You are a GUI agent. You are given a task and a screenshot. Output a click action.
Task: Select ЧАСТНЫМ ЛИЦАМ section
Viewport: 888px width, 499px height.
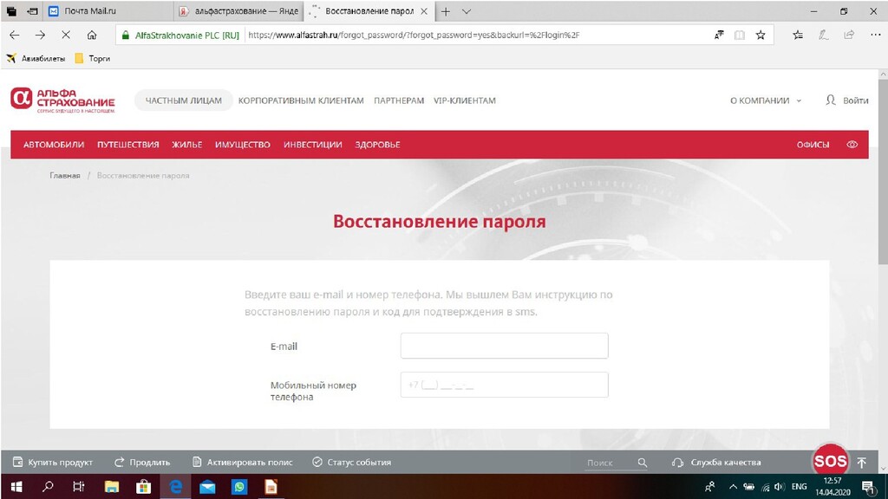(x=184, y=100)
